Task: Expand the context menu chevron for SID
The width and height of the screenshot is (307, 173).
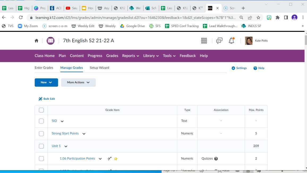Action: (62, 121)
